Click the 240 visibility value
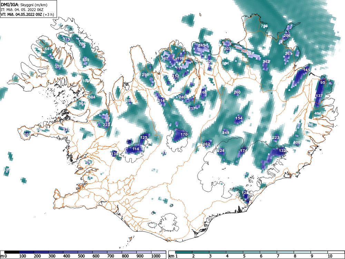The width and height of the screenshot is (345, 259). coord(182,97)
